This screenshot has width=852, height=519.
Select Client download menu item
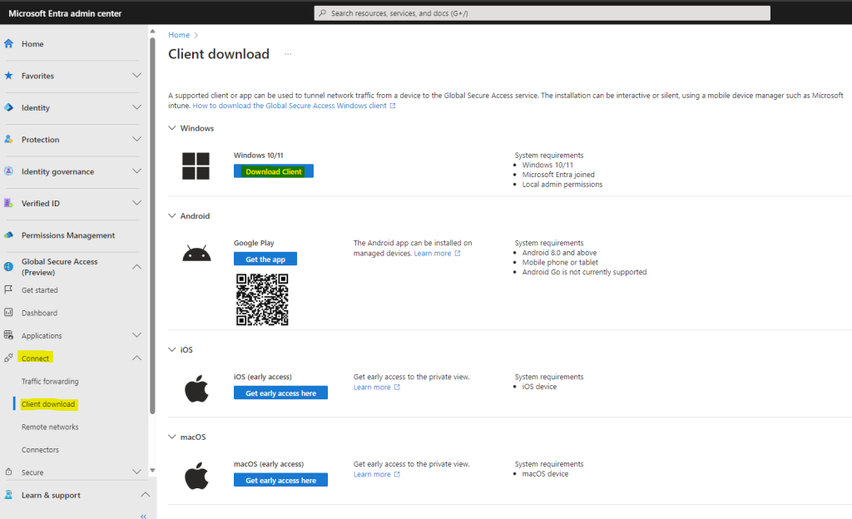(48, 404)
